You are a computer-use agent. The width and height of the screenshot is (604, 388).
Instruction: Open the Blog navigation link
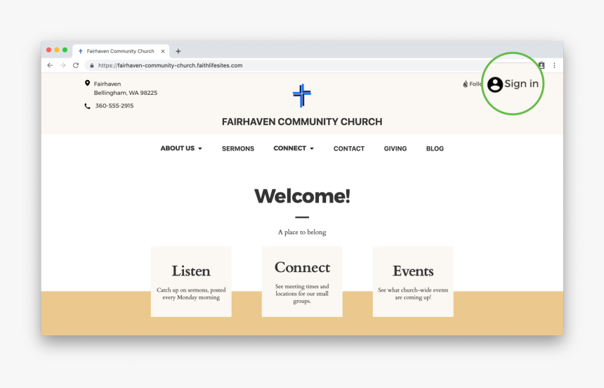tap(435, 148)
